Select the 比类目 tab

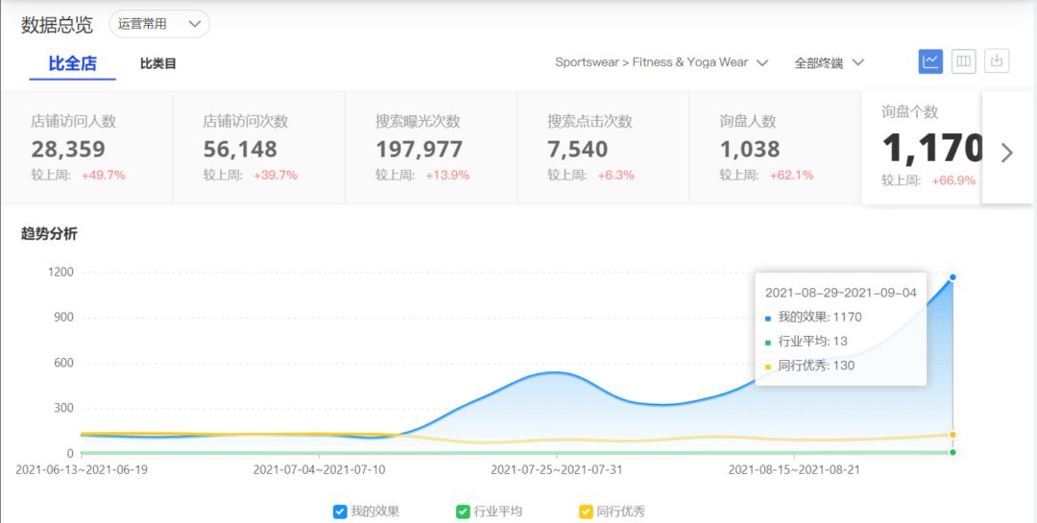pyautogui.click(x=158, y=64)
